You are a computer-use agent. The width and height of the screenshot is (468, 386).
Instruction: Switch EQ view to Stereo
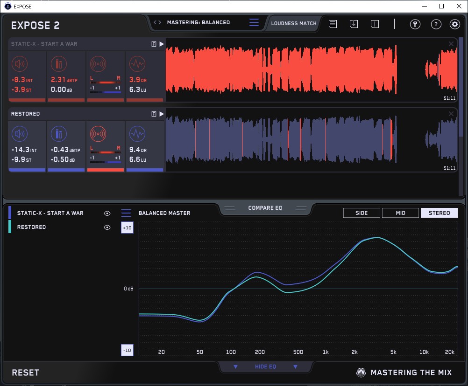click(x=439, y=213)
